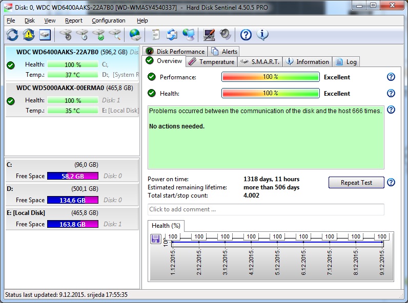This screenshot has height=303, width=408.
Task: Open the Configuration menu
Action: 108,20
